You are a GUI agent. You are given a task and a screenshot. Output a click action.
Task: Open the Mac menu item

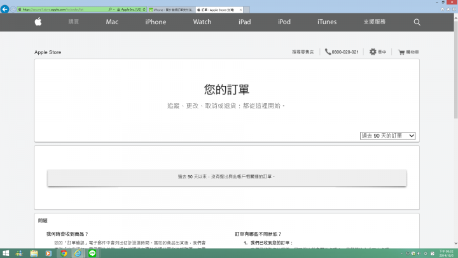[x=112, y=22]
